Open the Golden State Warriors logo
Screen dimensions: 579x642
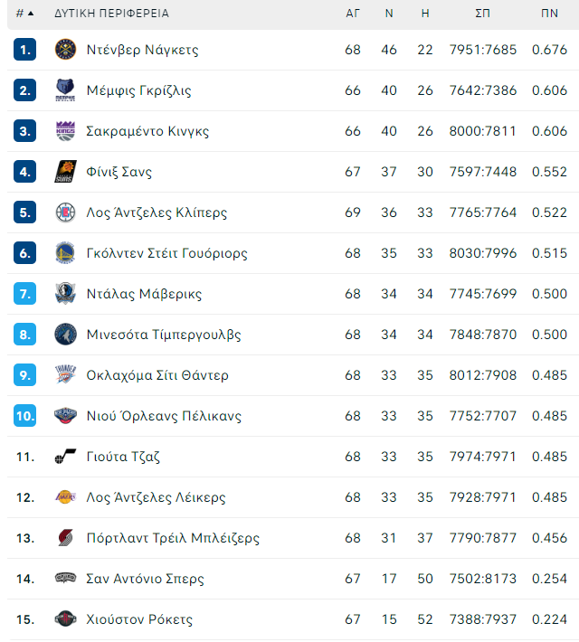point(65,253)
